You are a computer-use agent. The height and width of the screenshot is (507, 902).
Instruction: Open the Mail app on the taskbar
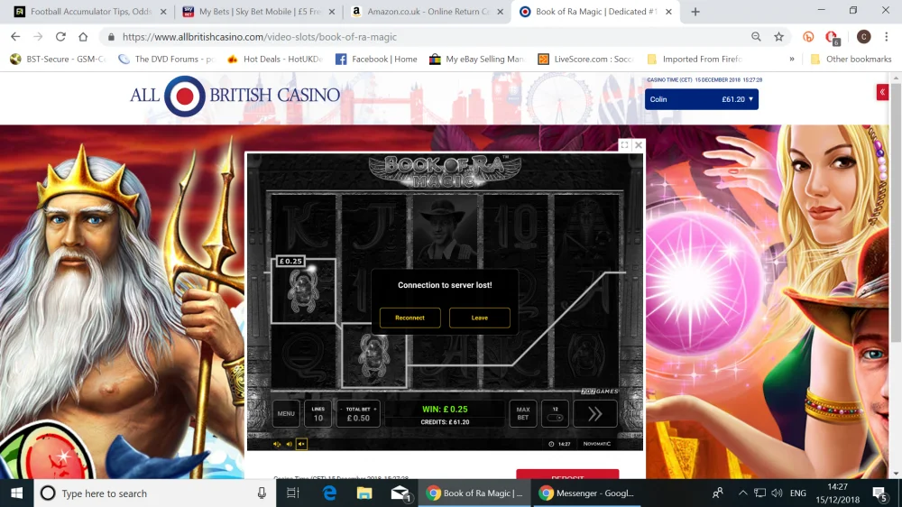pos(400,493)
